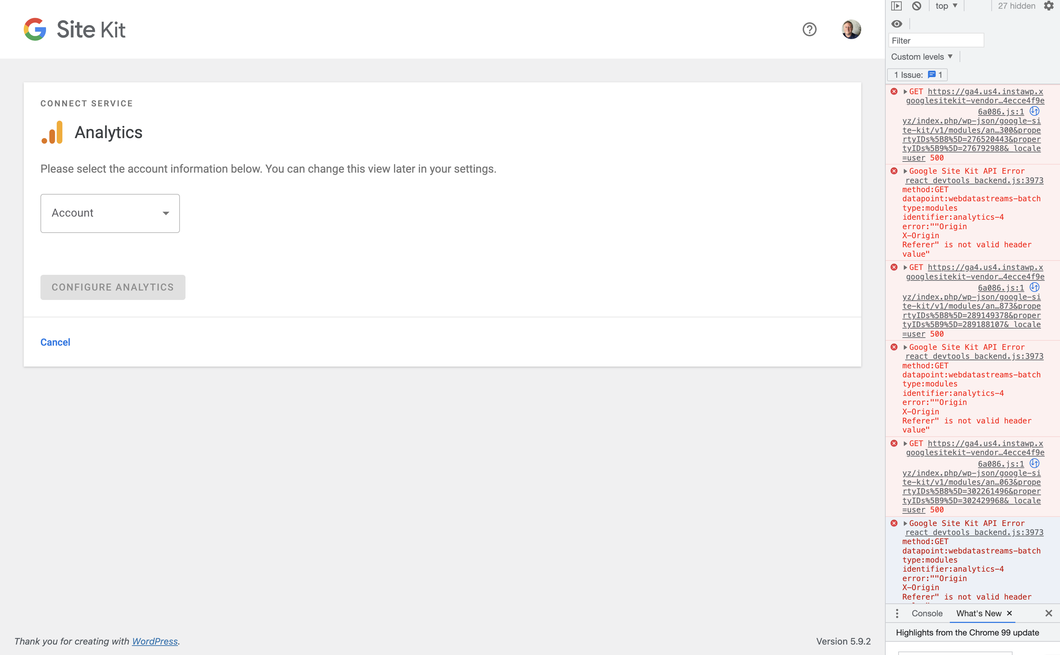The height and width of the screenshot is (655, 1060).
Task: Click the Site Kit help question mark icon
Action: 809,29
